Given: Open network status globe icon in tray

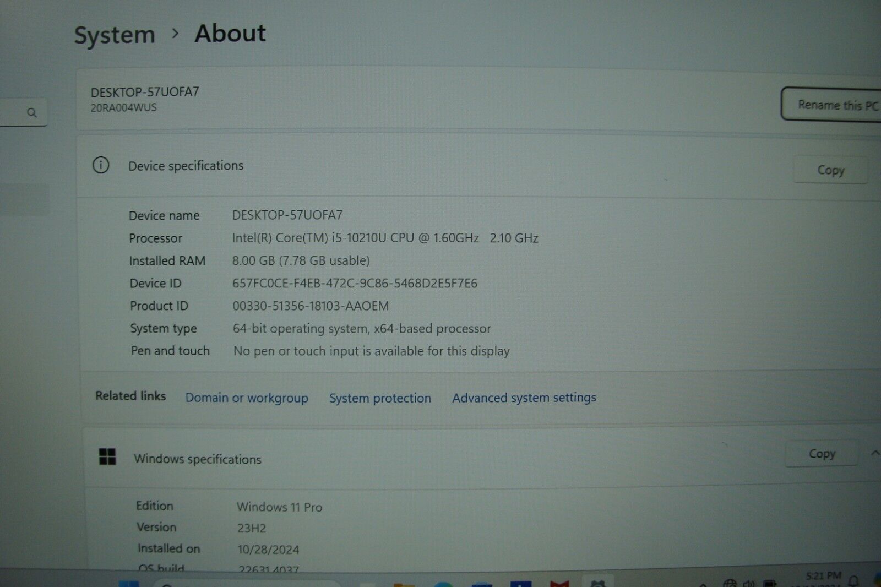Looking at the screenshot, I should click(730, 583).
